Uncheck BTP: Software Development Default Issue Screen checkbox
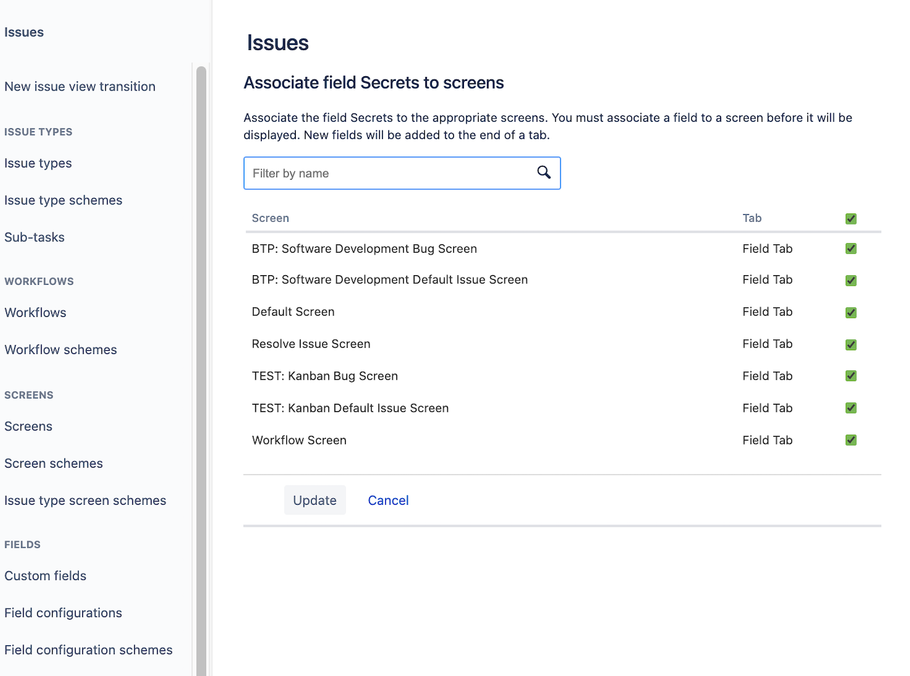Image resolution: width=910 pixels, height=676 pixels. click(x=851, y=280)
